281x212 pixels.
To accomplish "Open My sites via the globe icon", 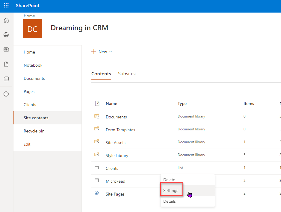I will (x=6, y=35).
